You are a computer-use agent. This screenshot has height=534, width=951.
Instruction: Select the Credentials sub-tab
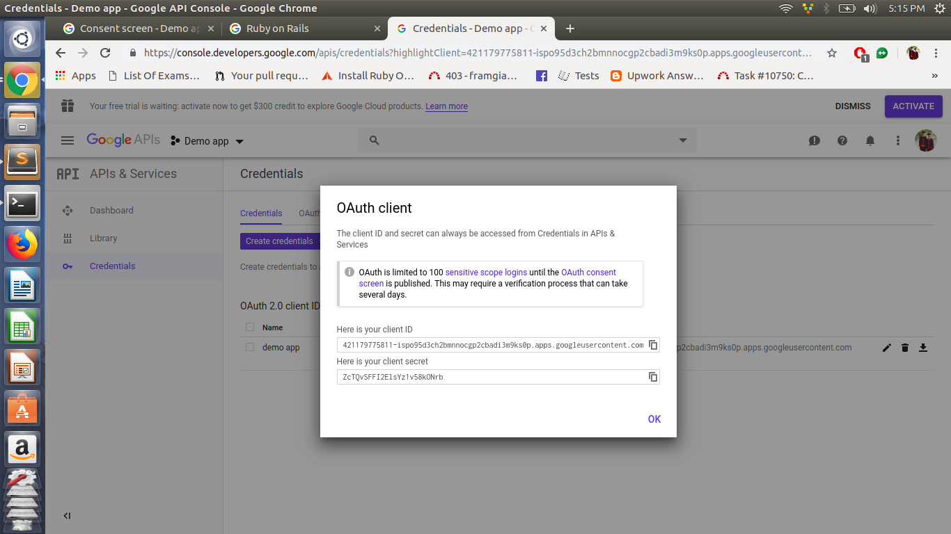[261, 213]
